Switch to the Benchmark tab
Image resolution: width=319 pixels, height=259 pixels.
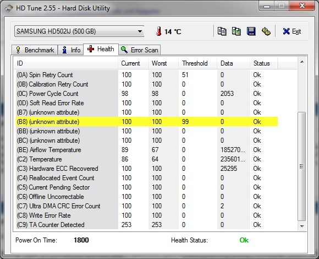[35, 50]
